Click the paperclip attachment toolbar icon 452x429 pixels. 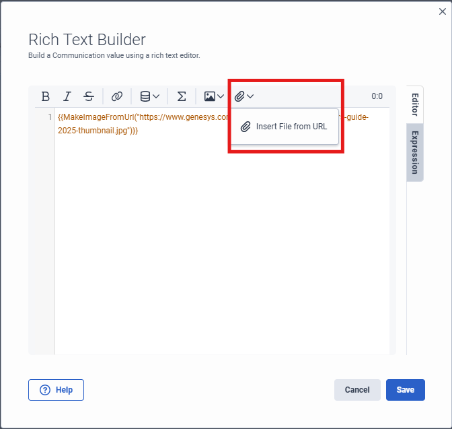click(x=239, y=96)
